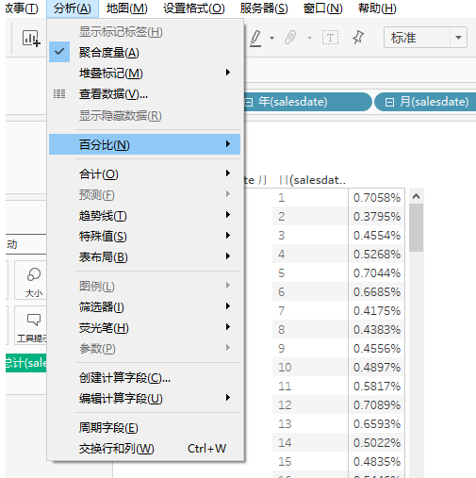
Task: Open the 帮助(H) menu
Action: coord(377,8)
